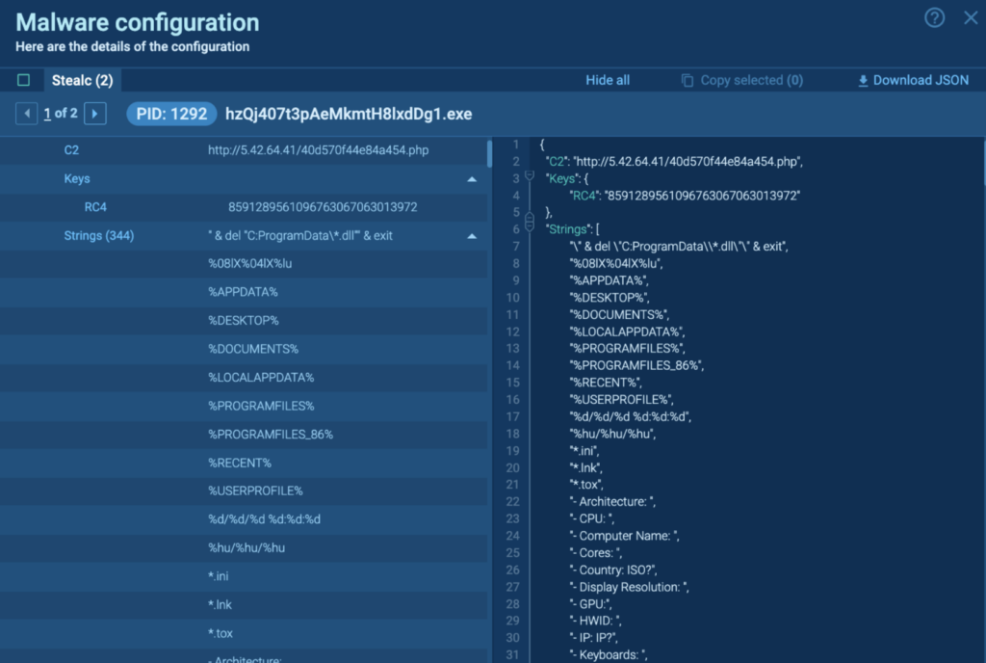This screenshot has width=986, height=663.
Task: Go to previous configuration with left arrow
Action: coord(27,114)
